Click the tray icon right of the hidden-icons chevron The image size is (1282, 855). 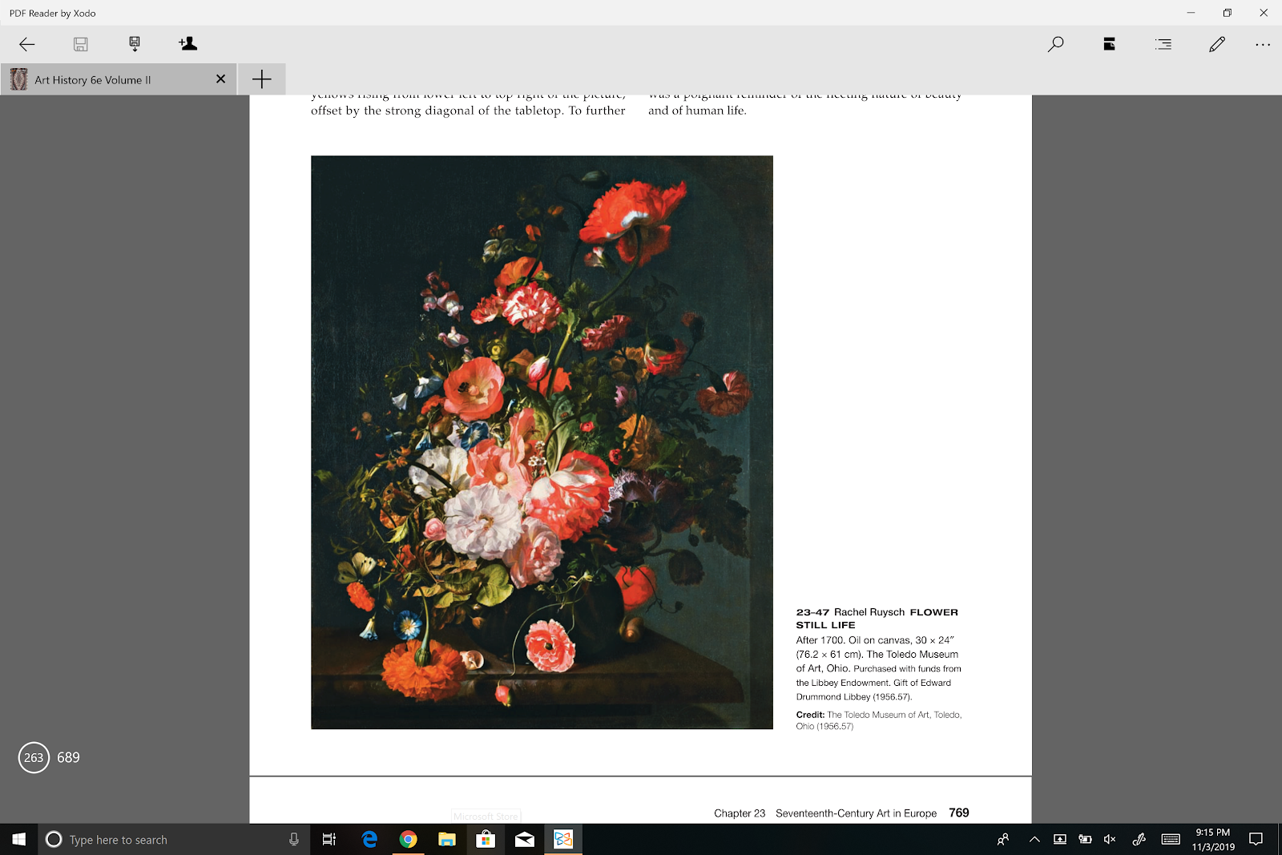pos(1060,839)
